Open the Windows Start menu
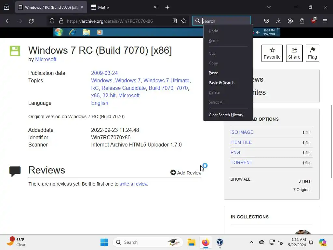 click(104, 242)
